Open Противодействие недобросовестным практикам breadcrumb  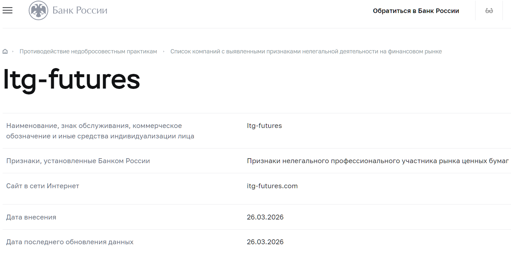click(88, 51)
